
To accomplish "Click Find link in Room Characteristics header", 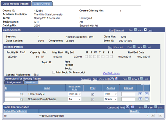I will 122,108.
